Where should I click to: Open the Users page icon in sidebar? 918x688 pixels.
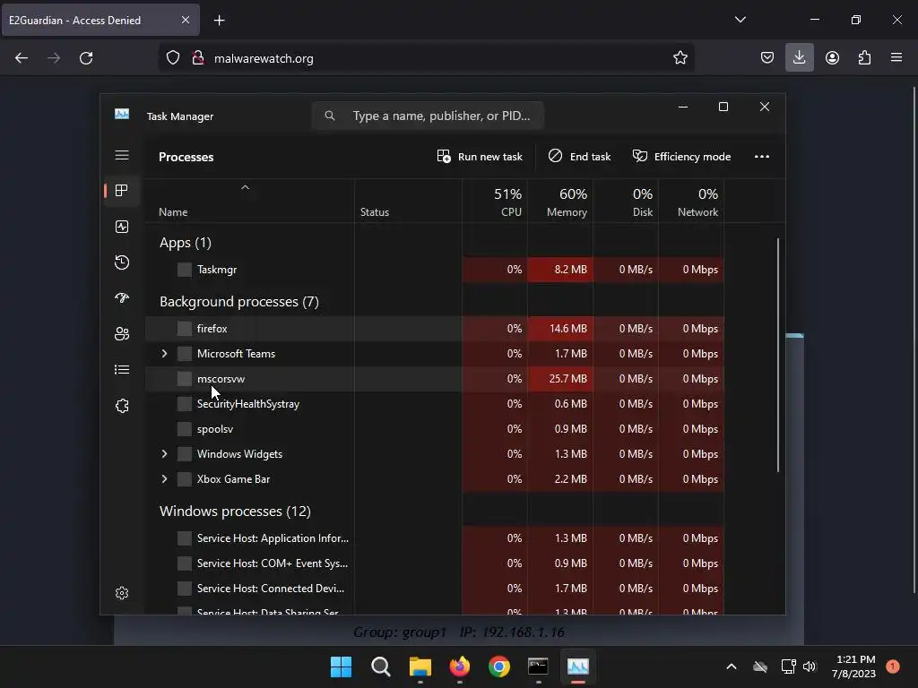[122, 333]
